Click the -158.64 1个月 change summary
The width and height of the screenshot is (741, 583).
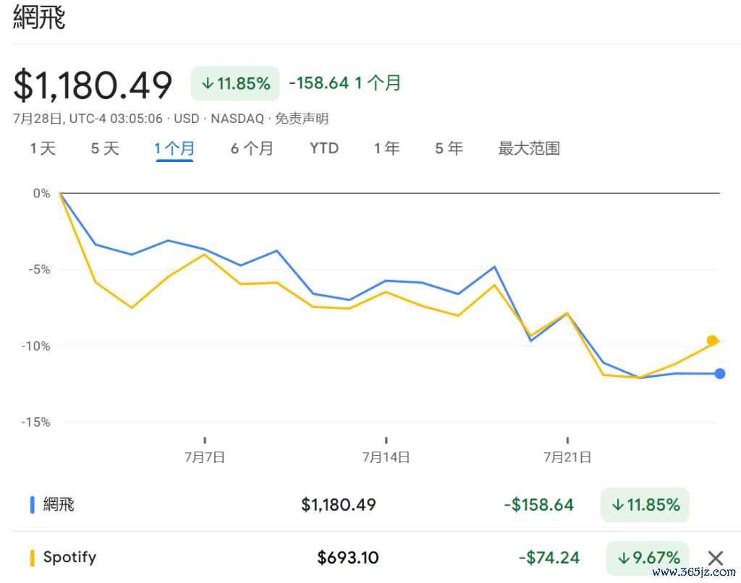pyautogui.click(x=345, y=83)
